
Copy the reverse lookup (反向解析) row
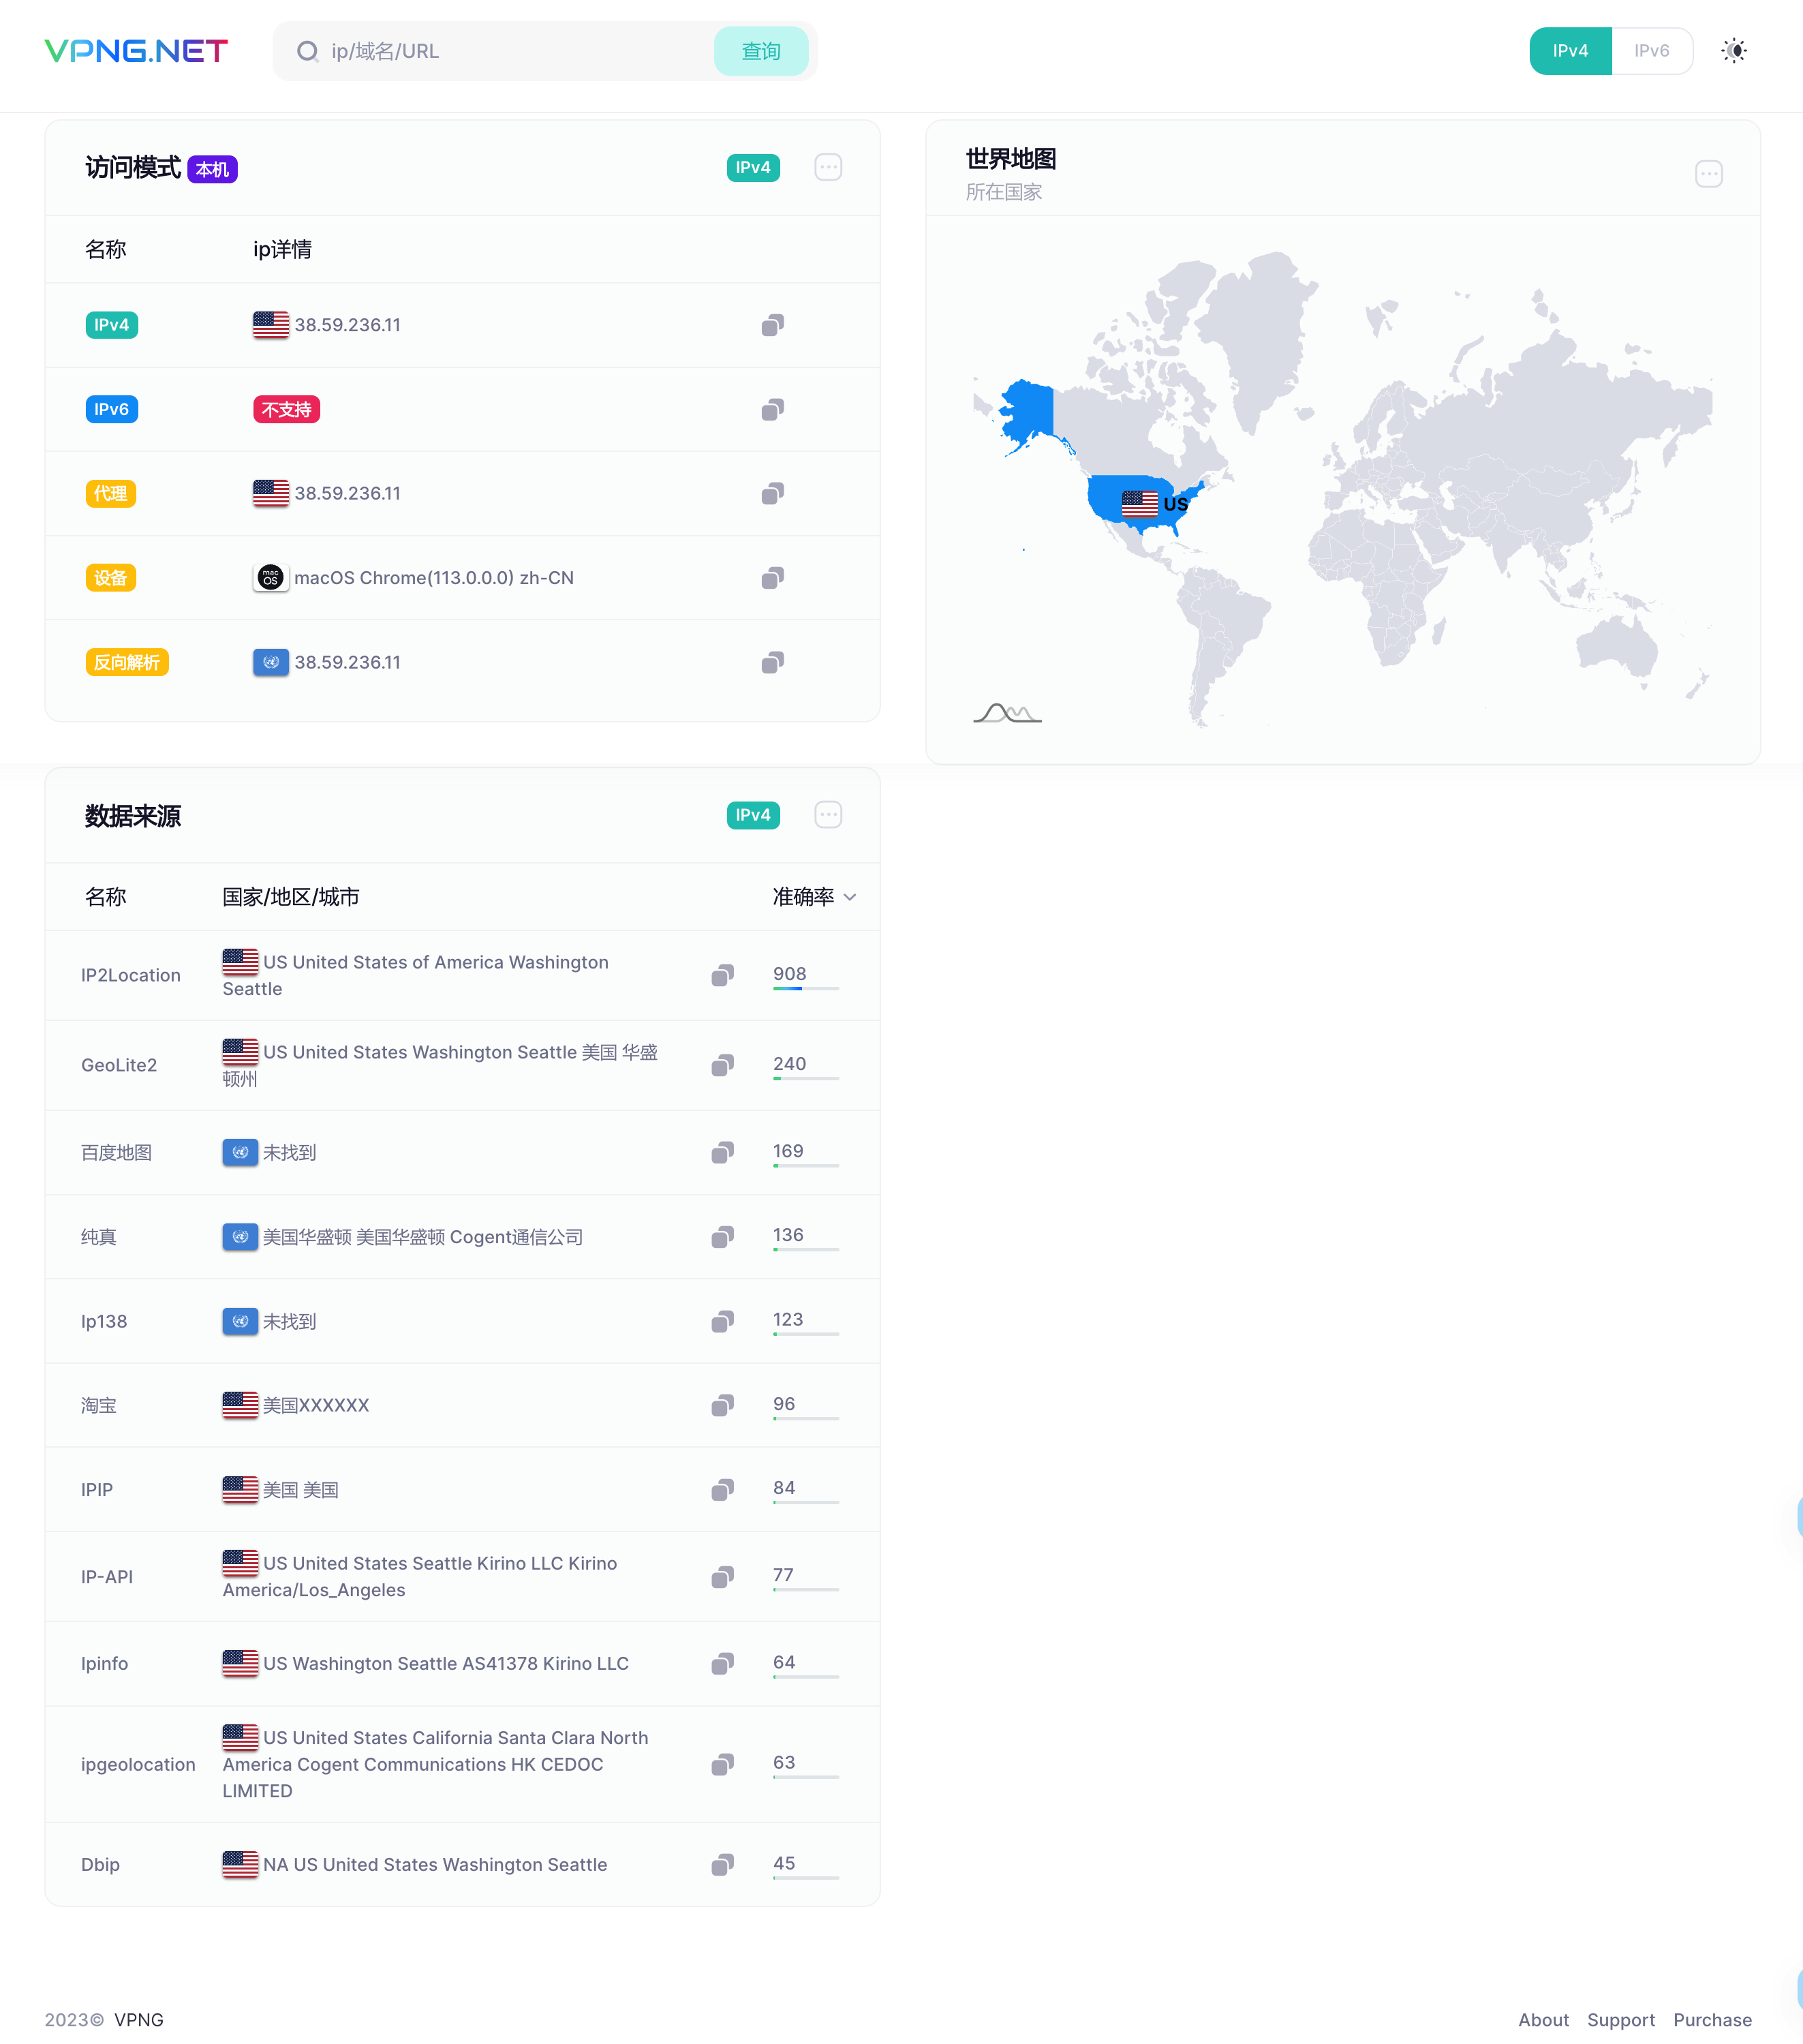click(772, 662)
